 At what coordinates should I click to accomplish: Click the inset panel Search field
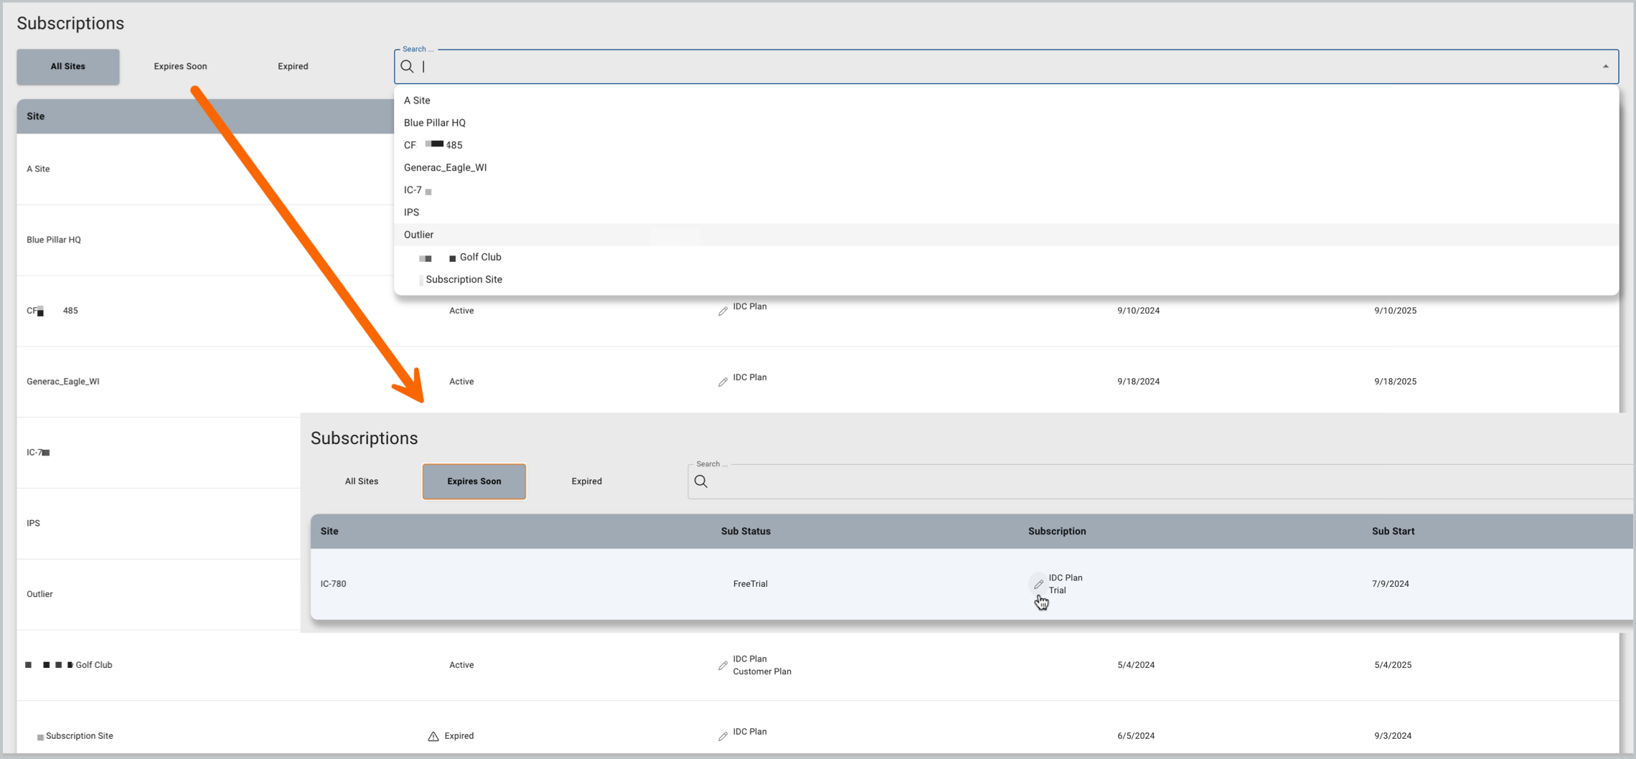pyautogui.click(x=1160, y=481)
